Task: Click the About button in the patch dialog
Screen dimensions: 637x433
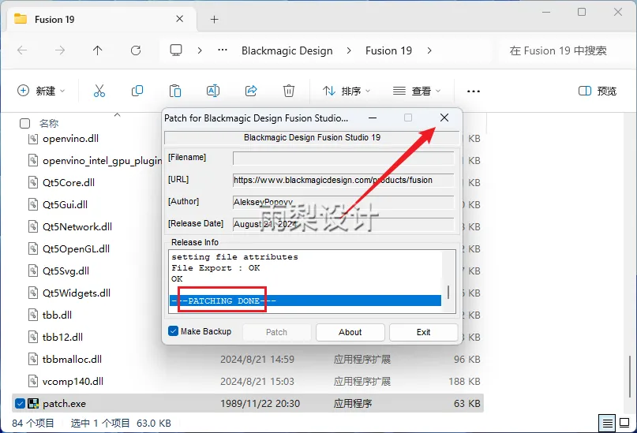Action: pos(350,332)
